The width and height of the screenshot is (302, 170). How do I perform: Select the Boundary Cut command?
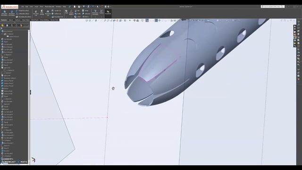58,17
